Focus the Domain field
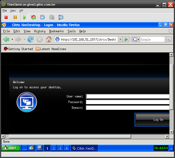This screenshot has width=175, height=158. point(128,108)
